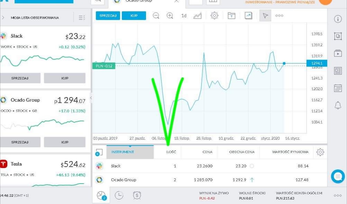This screenshot has height=204, width=347.
Task: Expand the MOJA LISTA OBSERWOWANA chevron
Action: pos(3,18)
